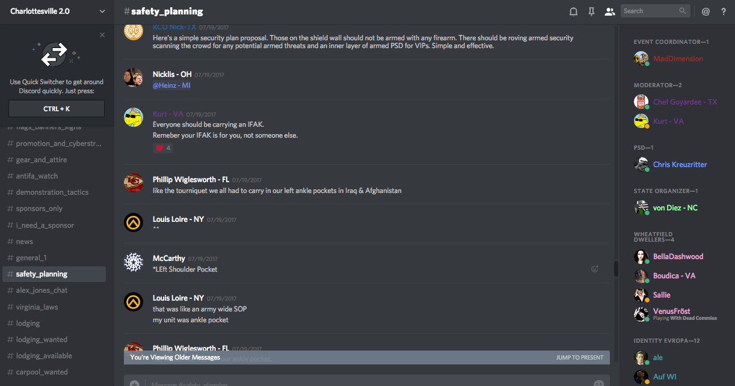
Task: Open notification bell settings
Action: click(x=574, y=11)
